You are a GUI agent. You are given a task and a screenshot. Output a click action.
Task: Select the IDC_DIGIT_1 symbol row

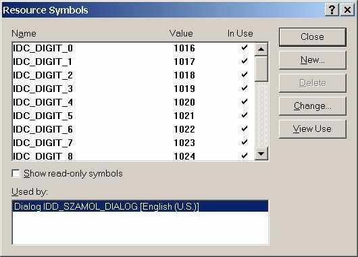(133, 62)
